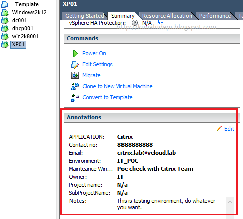Open Edit Settings link
The image size is (243, 219).
pyautogui.click(x=97, y=64)
